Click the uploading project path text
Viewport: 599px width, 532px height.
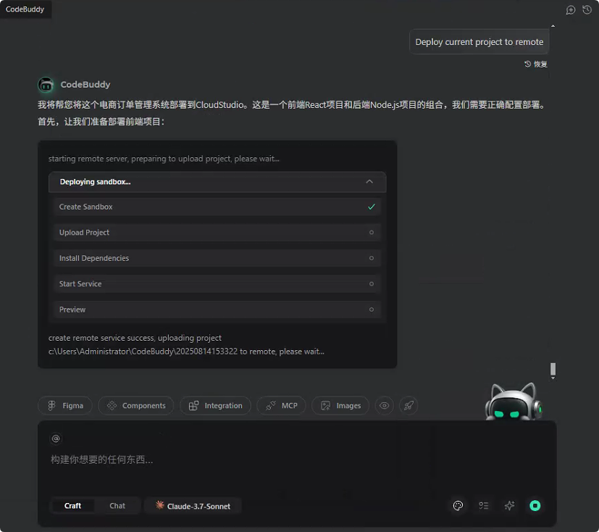click(x=186, y=345)
